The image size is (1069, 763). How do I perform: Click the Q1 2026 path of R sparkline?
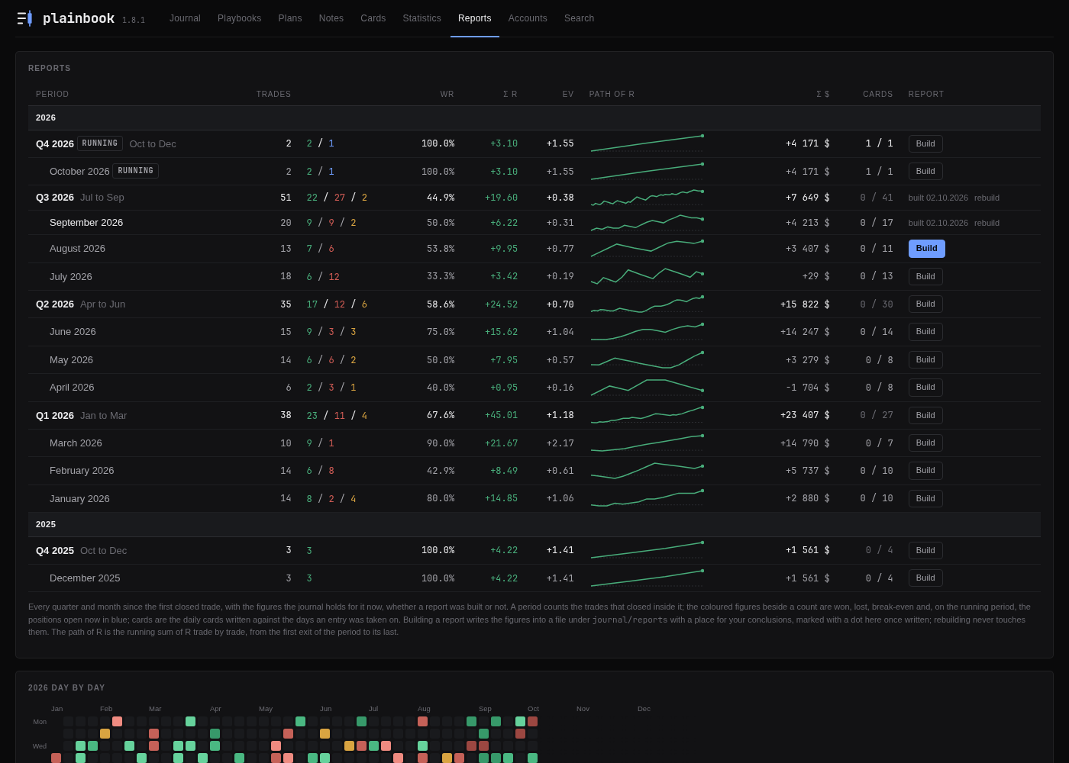(647, 415)
